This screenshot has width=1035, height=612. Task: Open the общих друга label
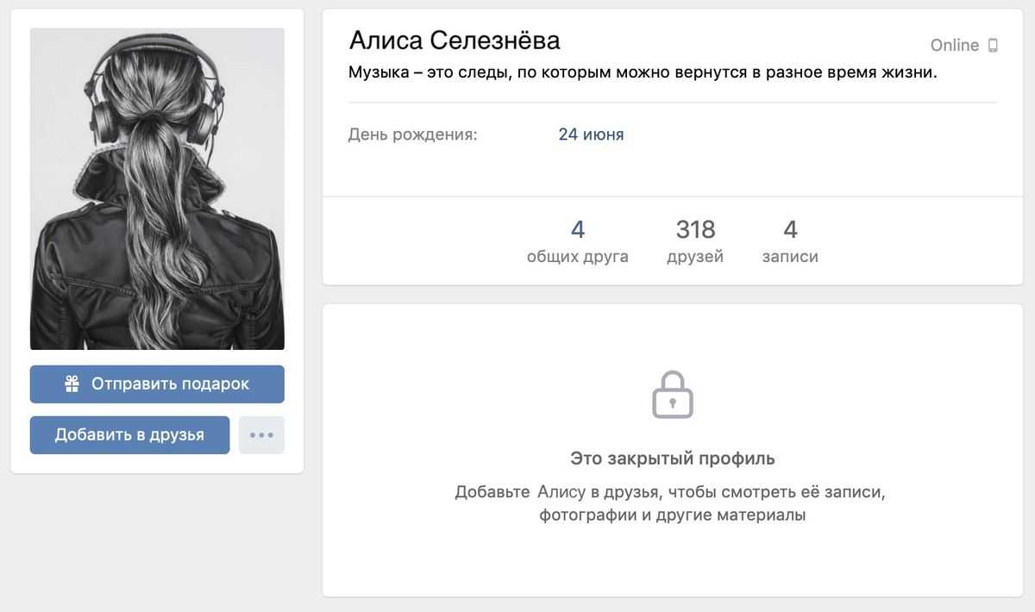coord(578,257)
